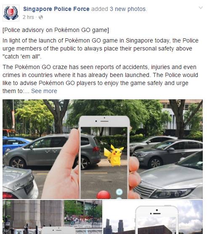Tap Pikachu on the phone screen

[114, 155]
